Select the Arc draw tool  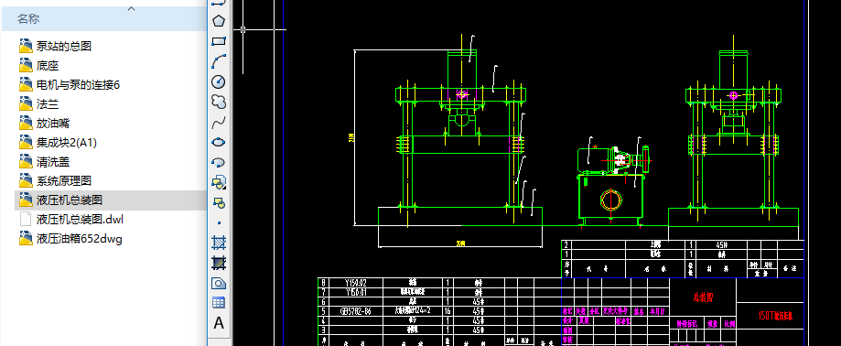[x=219, y=61]
